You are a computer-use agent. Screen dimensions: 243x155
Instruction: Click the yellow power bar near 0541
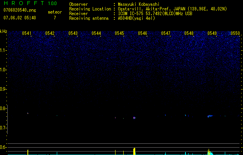point(28,152)
